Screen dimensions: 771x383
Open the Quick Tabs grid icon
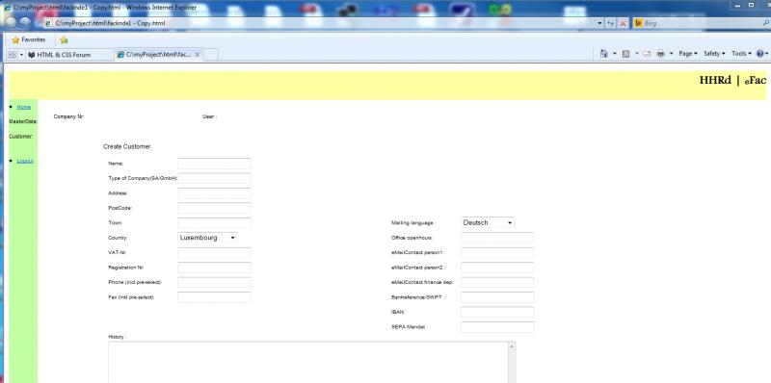coord(13,55)
